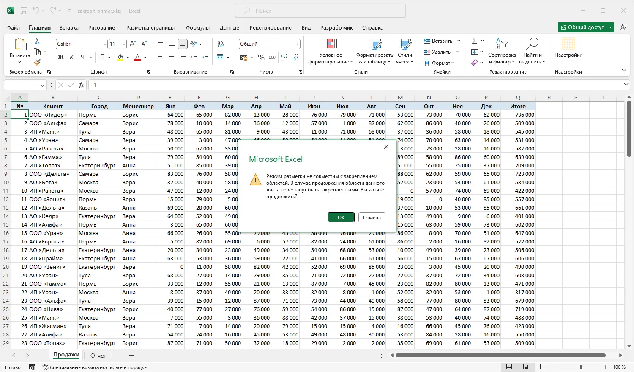634x372 pixels.
Task: Expand the formula bar
Action: pyautogui.click(x=626, y=85)
